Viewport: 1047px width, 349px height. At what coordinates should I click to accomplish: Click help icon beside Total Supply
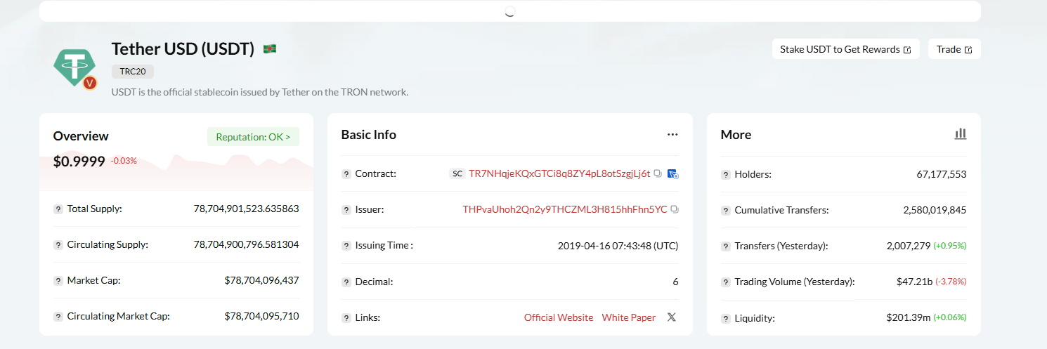(58, 209)
